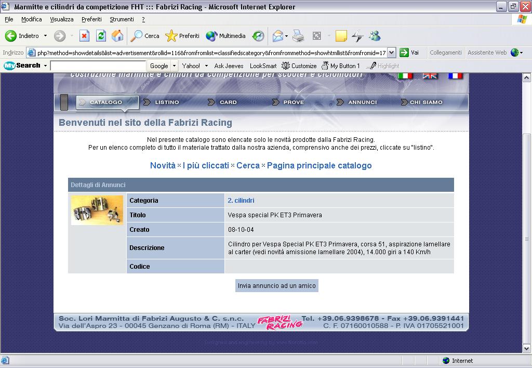
Task: Expand the Yahoo! dropdown arrow
Action: point(206,66)
